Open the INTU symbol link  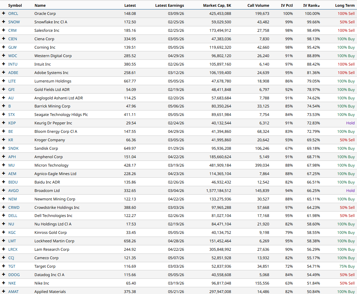13,64
